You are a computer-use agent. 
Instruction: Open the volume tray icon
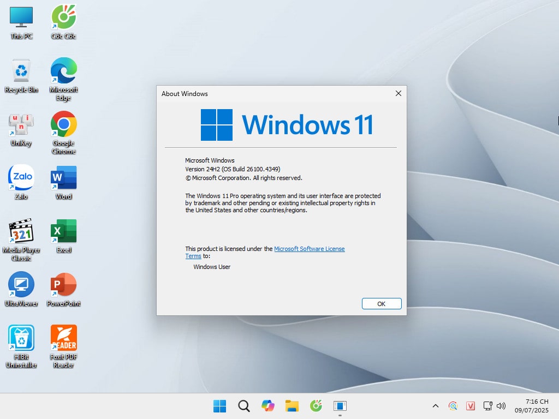point(501,406)
